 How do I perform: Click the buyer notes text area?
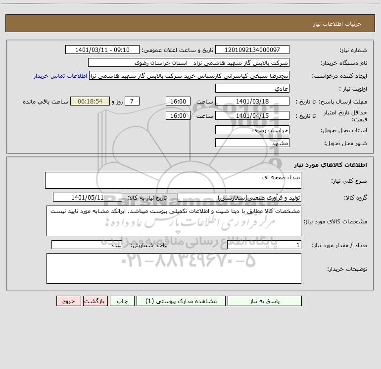point(174,268)
